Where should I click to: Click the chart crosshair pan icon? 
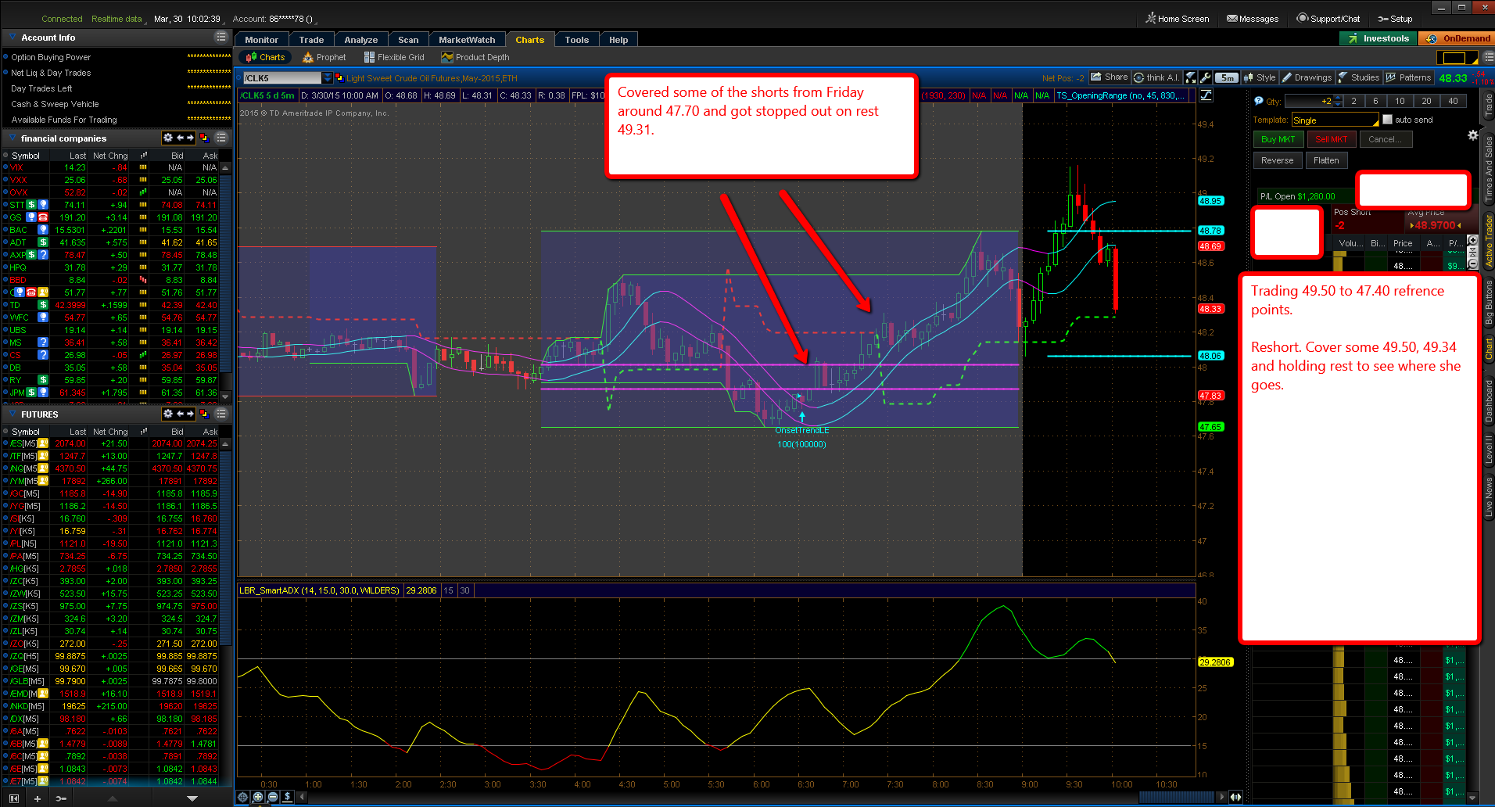(243, 797)
